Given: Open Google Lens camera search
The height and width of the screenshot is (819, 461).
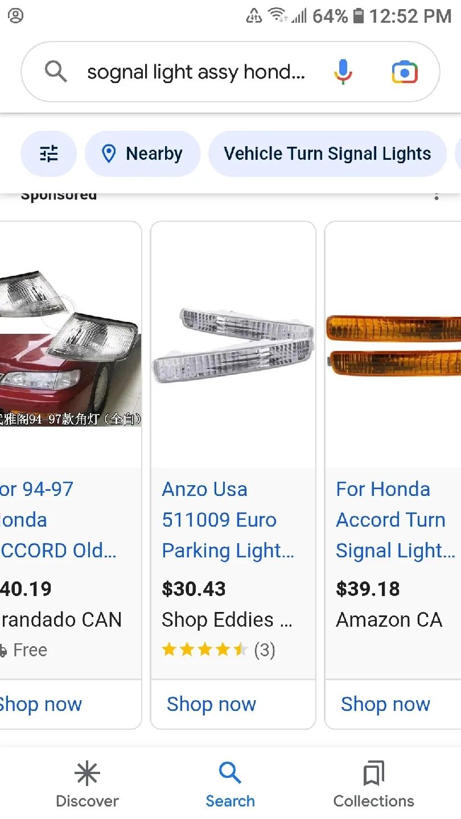Looking at the screenshot, I should [405, 72].
